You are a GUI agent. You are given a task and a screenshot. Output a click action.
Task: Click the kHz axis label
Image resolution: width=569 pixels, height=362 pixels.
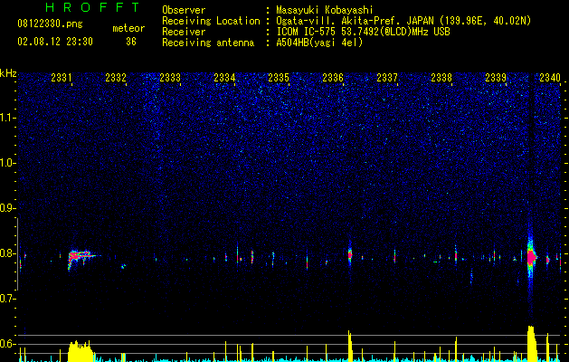point(8,73)
